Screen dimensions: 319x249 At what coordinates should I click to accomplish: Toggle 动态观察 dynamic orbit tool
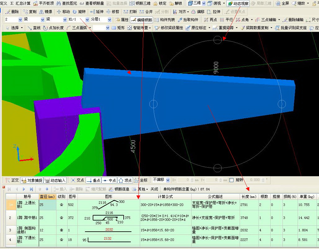(x=238, y=3)
